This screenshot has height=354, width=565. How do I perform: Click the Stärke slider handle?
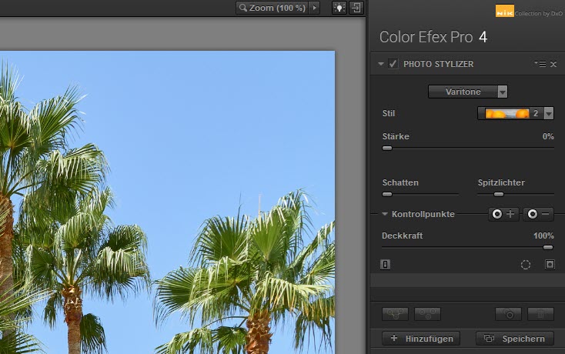pyautogui.click(x=387, y=148)
